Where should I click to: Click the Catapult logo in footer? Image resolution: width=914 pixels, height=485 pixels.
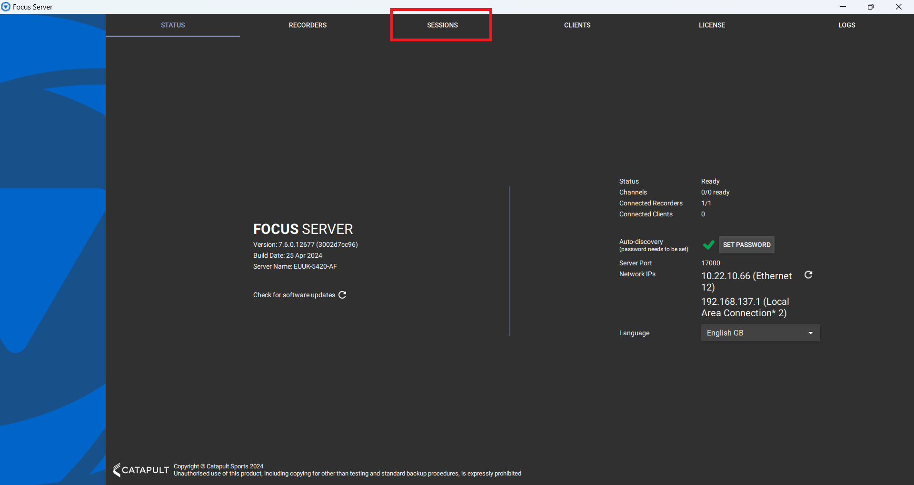[x=141, y=470]
